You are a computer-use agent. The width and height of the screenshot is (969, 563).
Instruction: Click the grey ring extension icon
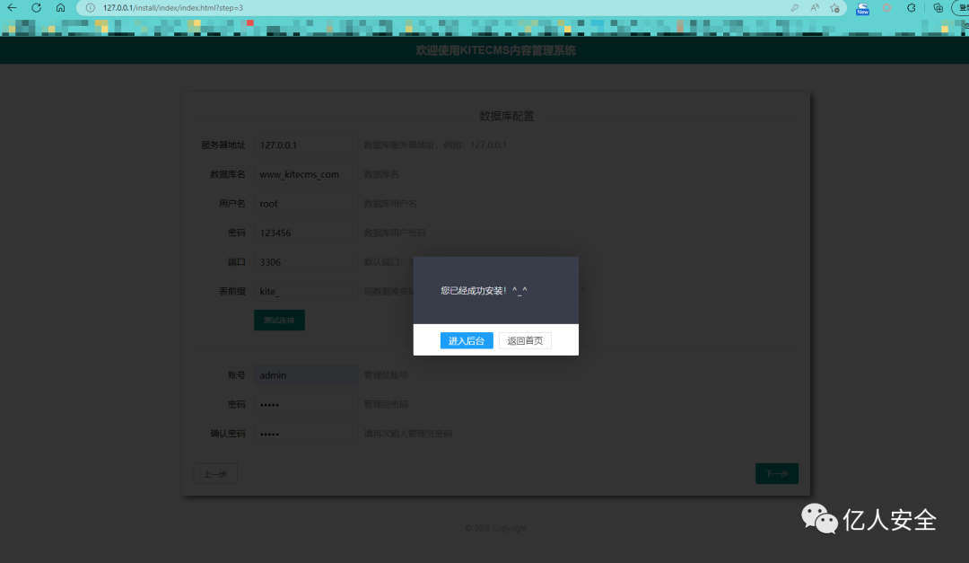(x=886, y=8)
